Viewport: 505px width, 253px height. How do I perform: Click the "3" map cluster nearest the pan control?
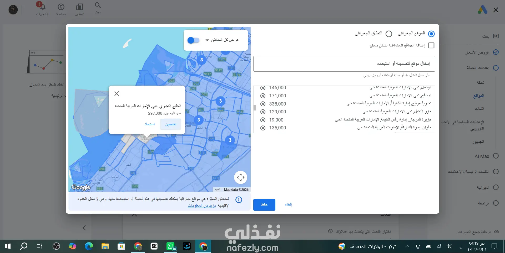[x=230, y=140]
